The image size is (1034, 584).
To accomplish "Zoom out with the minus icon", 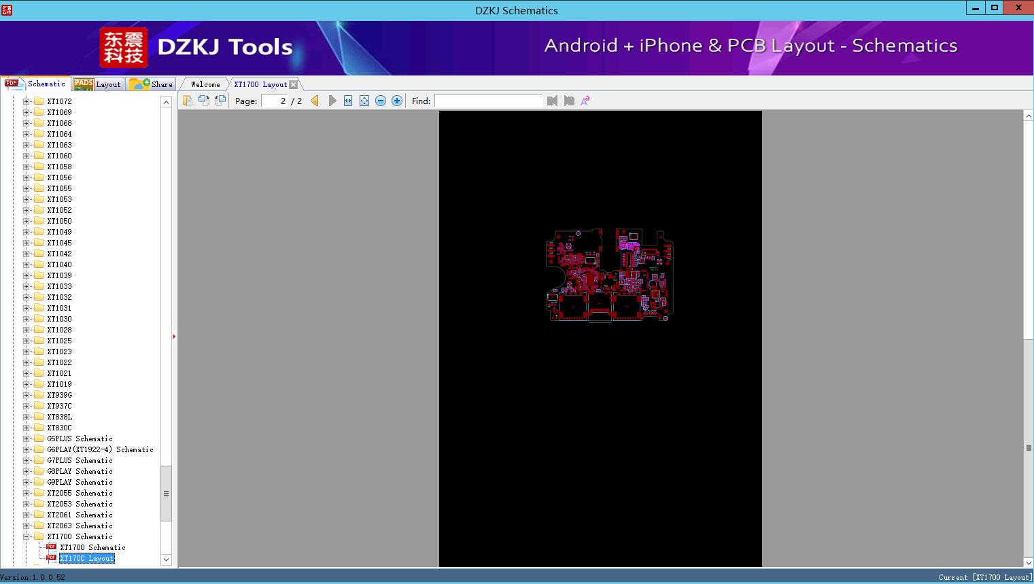I will tap(381, 101).
